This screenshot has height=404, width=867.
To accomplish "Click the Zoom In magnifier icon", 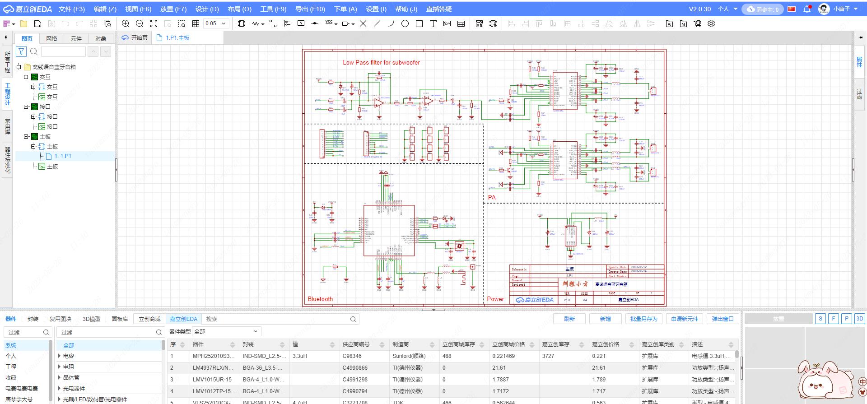I will coord(126,23).
